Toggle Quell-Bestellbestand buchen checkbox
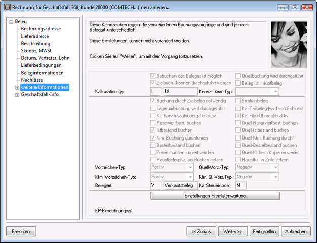 pyautogui.click(x=238, y=145)
